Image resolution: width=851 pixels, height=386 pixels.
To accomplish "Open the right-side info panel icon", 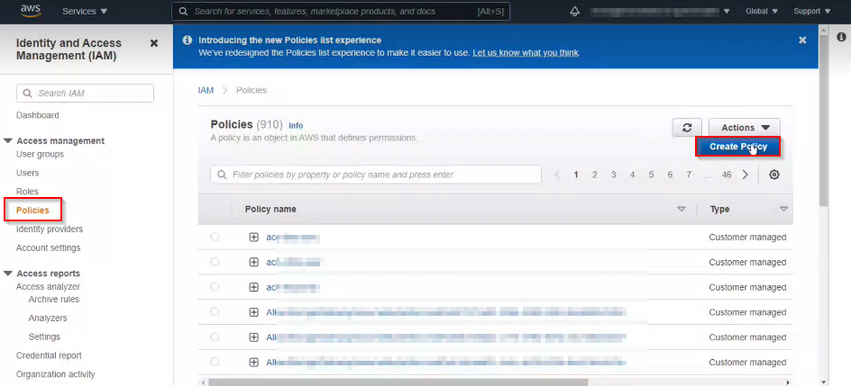I will [x=841, y=37].
